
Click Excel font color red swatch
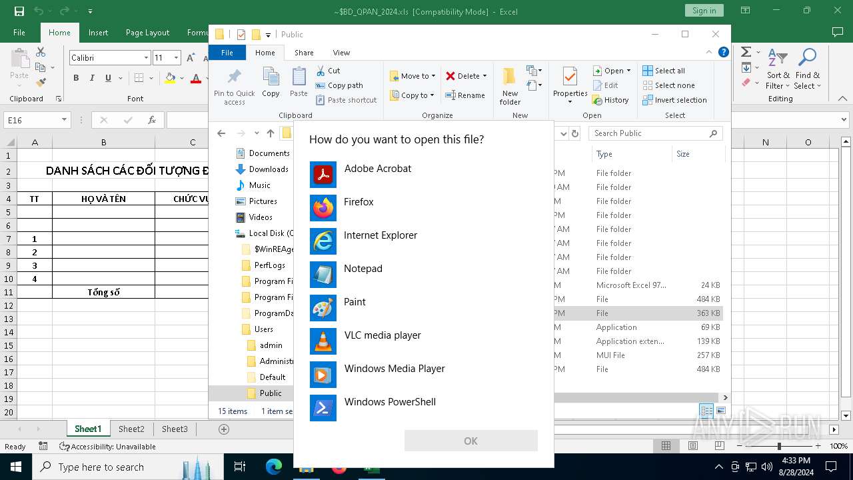(196, 78)
